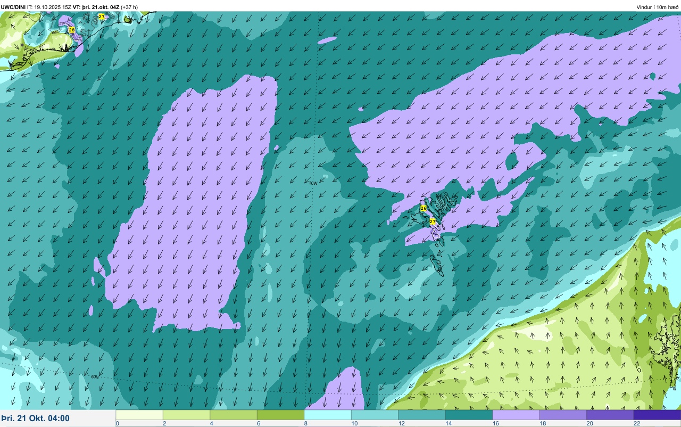The width and height of the screenshot is (681, 427).
Task: Click the dark teal 14–16 legend swatch
Action: click(469, 415)
